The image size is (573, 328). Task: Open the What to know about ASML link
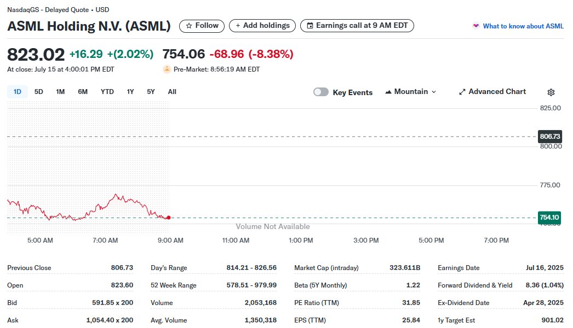click(x=523, y=26)
